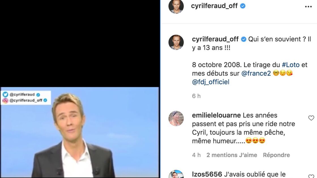The height and width of the screenshot is (178, 317).
Task: Click Répondre under emilielelouarne's comment
Action: pyautogui.click(x=276, y=155)
